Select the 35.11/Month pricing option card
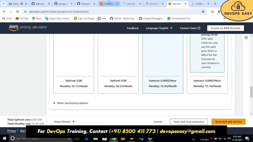 [74, 64]
